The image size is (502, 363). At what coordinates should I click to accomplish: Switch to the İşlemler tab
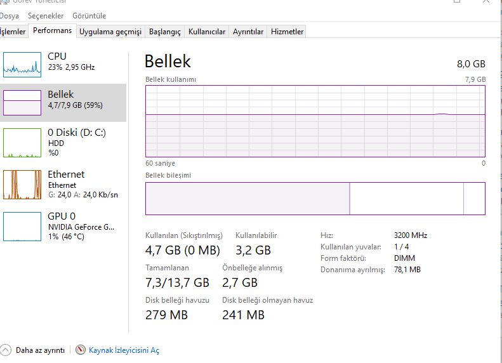tap(13, 31)
